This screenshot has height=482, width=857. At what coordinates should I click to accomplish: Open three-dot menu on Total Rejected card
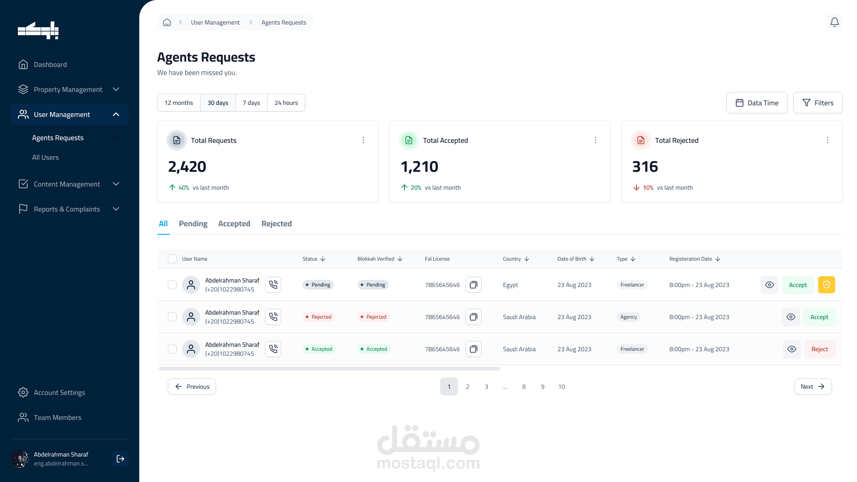point(828,140)
